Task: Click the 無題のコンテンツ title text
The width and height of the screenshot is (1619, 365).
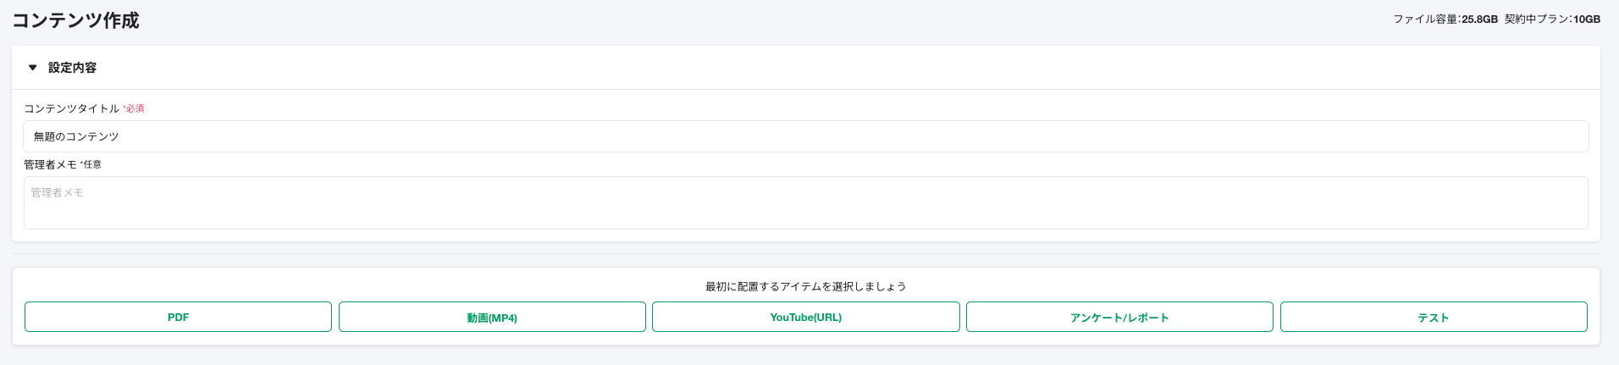Action: pyautogui.click(x=76, y=136)
